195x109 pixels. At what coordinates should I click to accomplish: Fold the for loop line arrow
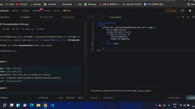click(94, 34)
